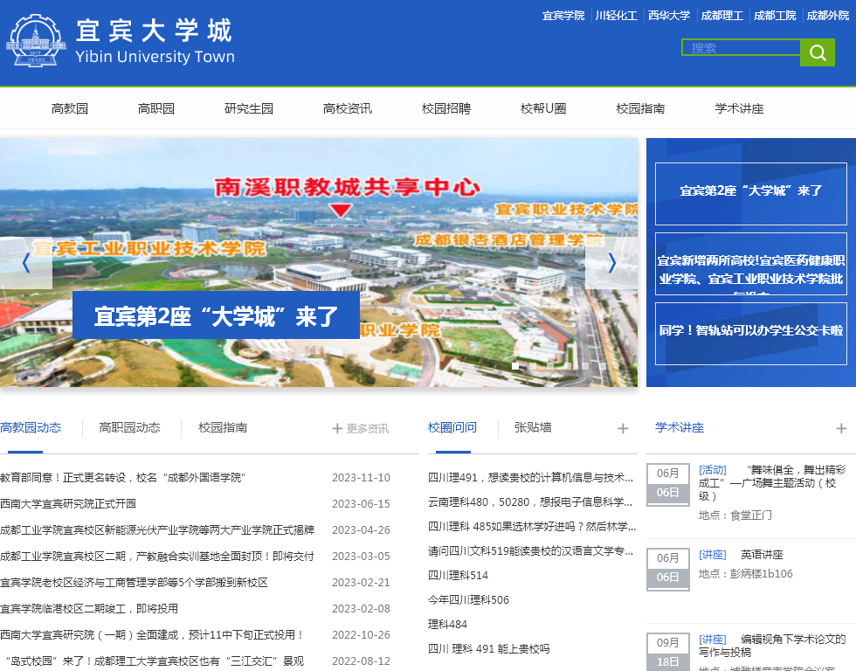Click the plus icon in 学术讲座 section header
Image resolution: width=856 pixels, height=671 pixels.
pos(841,429)
